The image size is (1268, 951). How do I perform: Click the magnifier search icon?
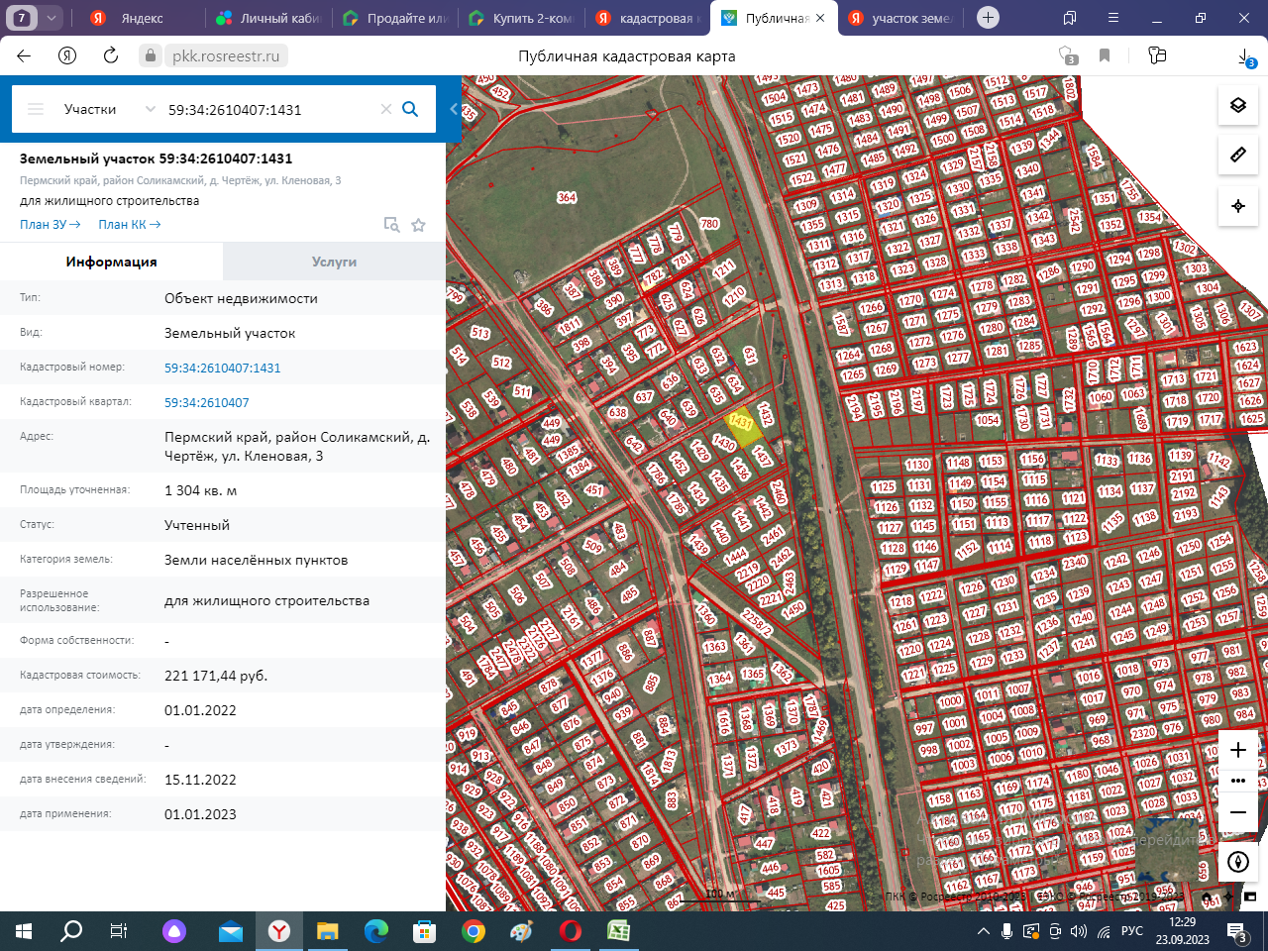(410, 109)
